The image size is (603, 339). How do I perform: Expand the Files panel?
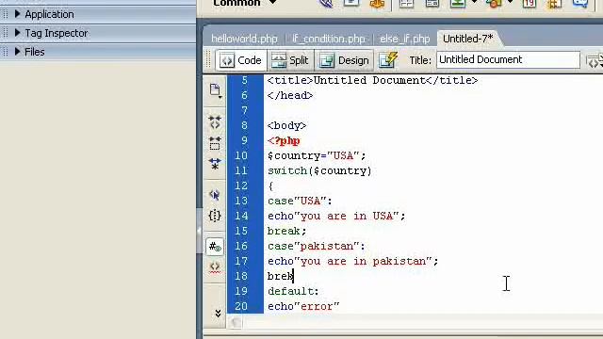17,52
